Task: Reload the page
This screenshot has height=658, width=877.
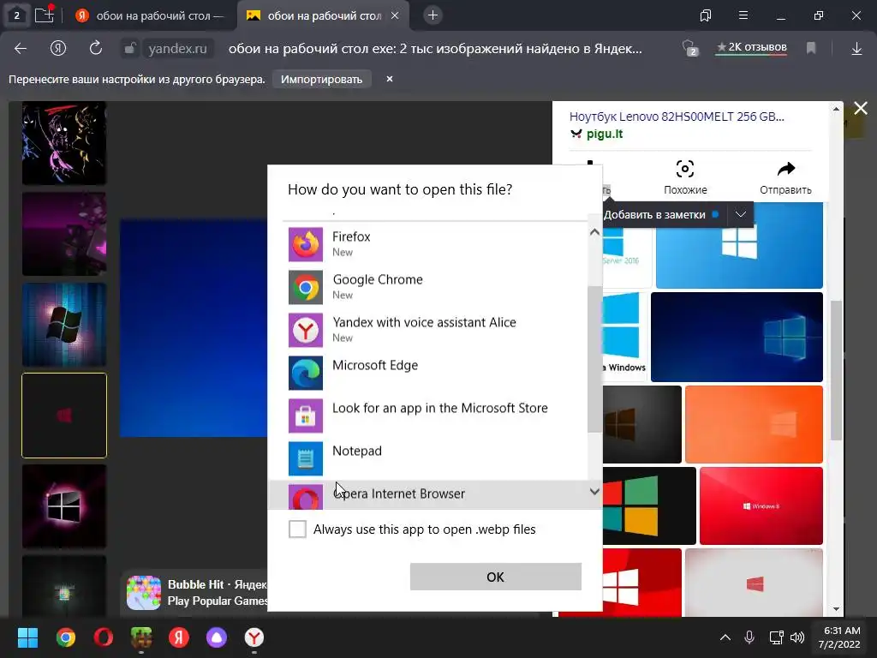Action: [96, 49]
